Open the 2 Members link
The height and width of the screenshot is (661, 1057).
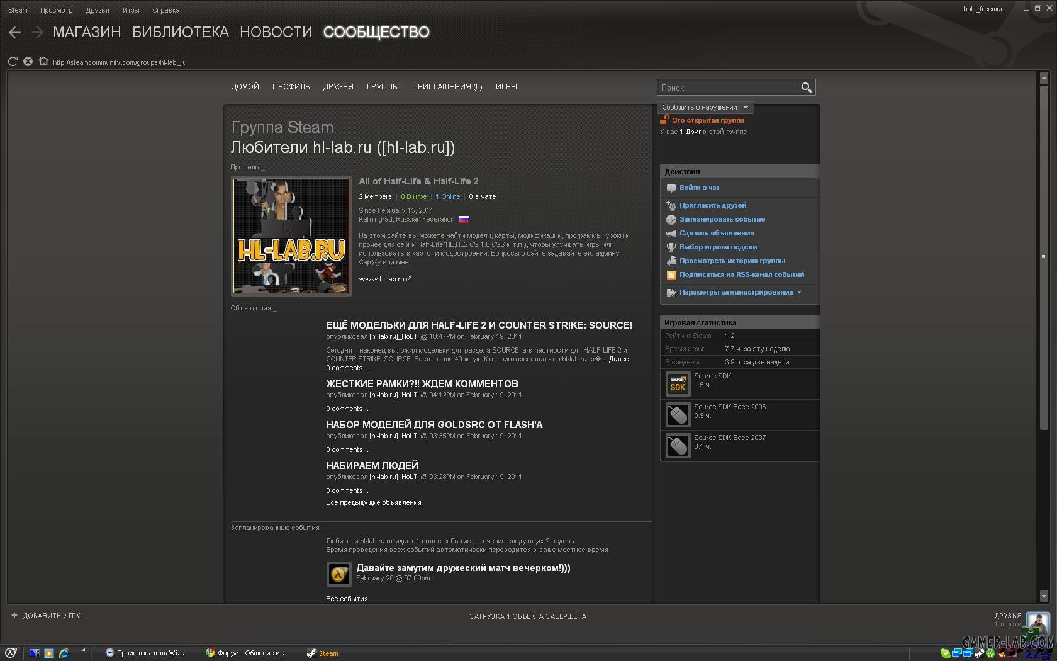click(x=376, y=197)
